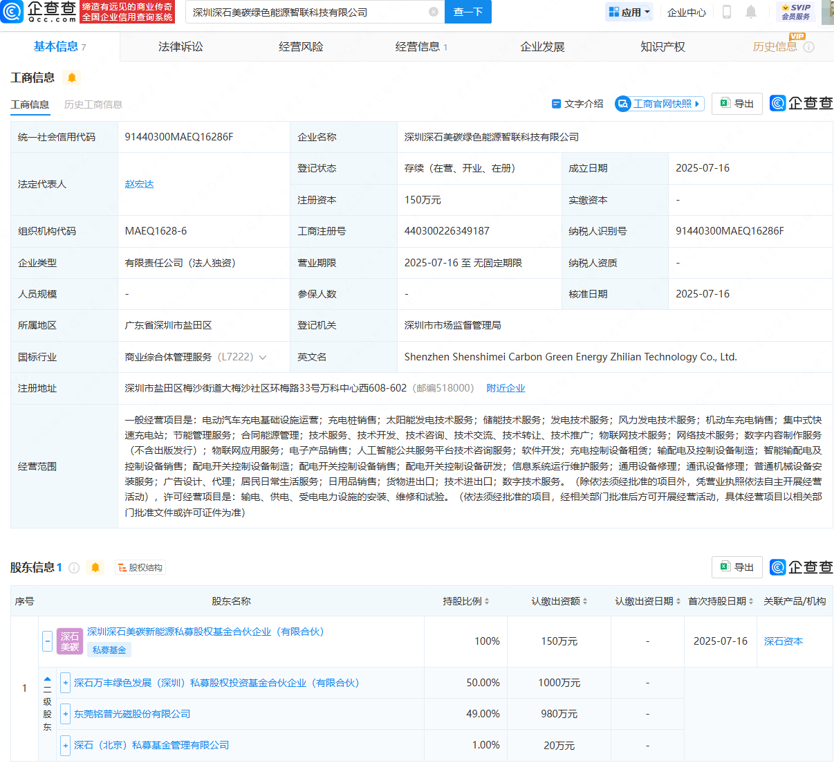The image size is (834, 763).
Task: Select the 历史工商信息 sub-tab
Action: (x=93, y=104)
